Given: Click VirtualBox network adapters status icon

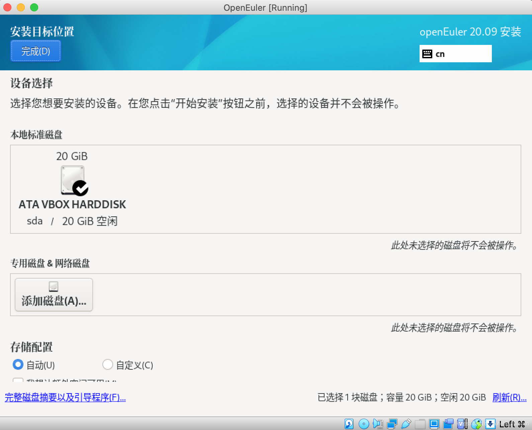Looking at the screenshot, I should (392, 424).
